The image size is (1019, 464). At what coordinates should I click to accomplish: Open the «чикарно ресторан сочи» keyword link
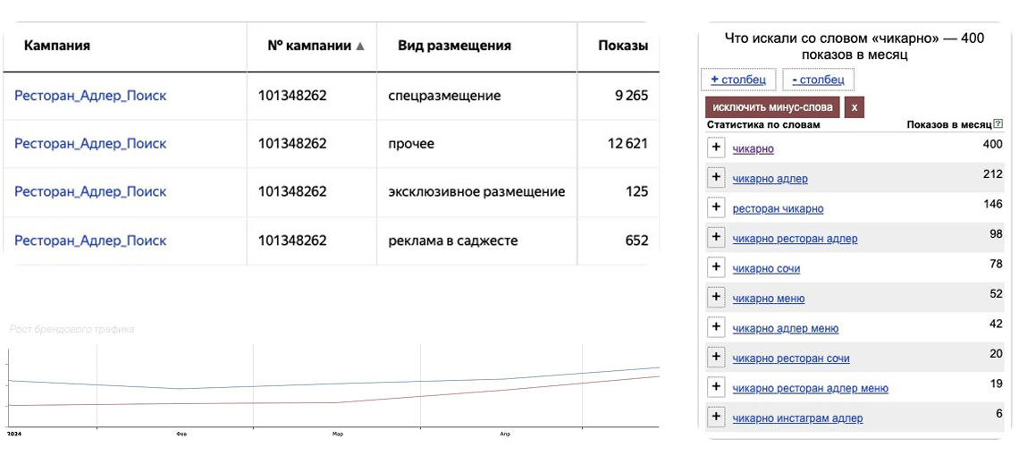790,359
